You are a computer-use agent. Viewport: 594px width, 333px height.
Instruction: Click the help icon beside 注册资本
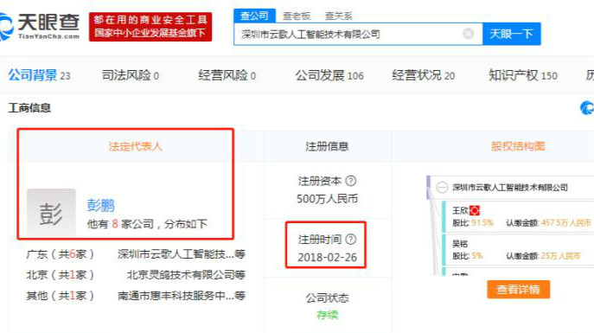[351, 181]
